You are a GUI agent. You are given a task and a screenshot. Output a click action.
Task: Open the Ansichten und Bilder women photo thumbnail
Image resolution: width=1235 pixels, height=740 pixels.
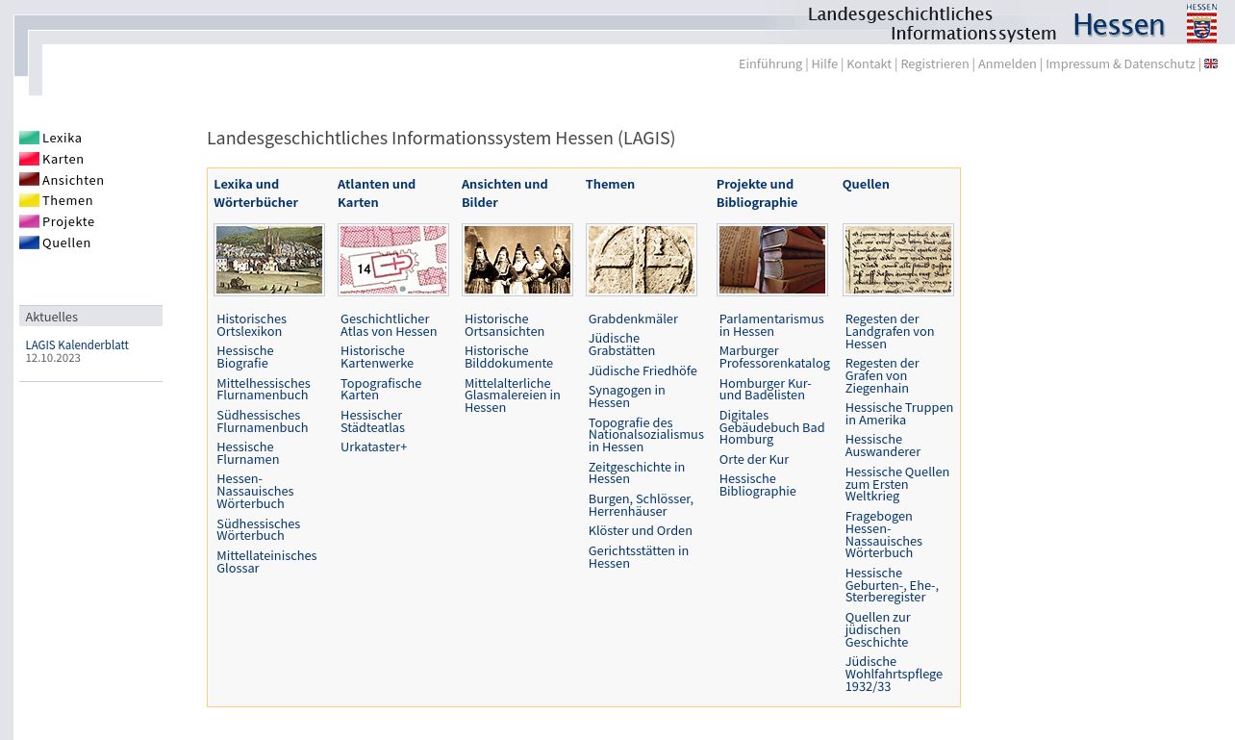(517, 260)
